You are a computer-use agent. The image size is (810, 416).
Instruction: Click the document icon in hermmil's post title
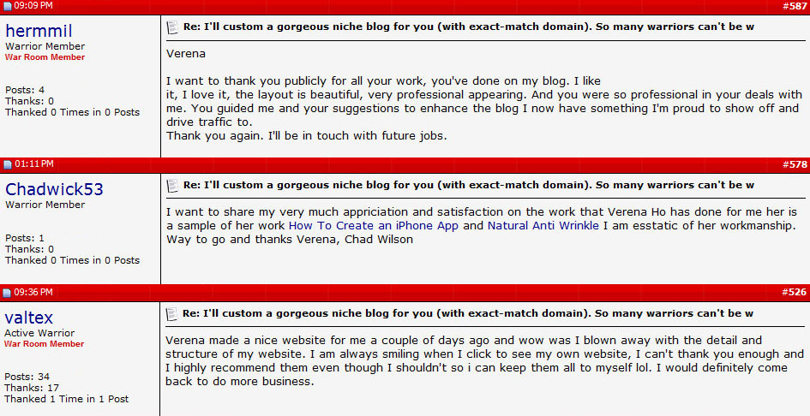pos(172,27)
